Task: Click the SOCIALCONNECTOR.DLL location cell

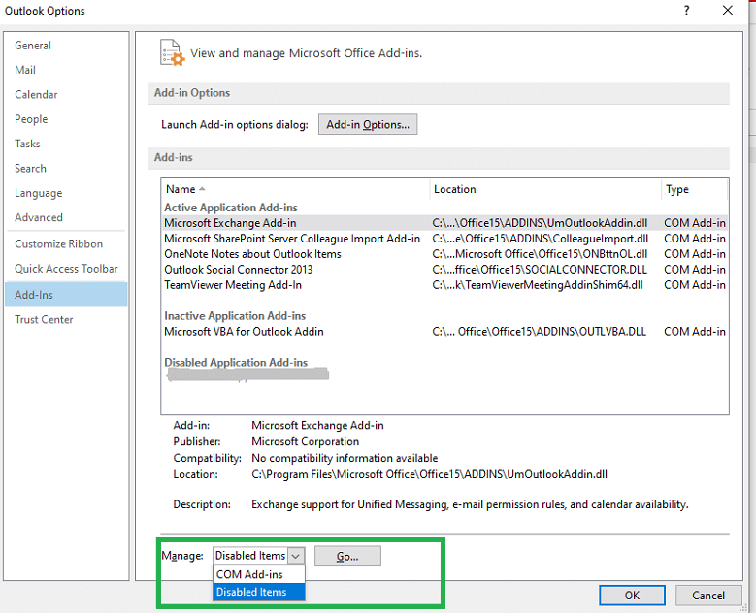Action: [540, 270]
